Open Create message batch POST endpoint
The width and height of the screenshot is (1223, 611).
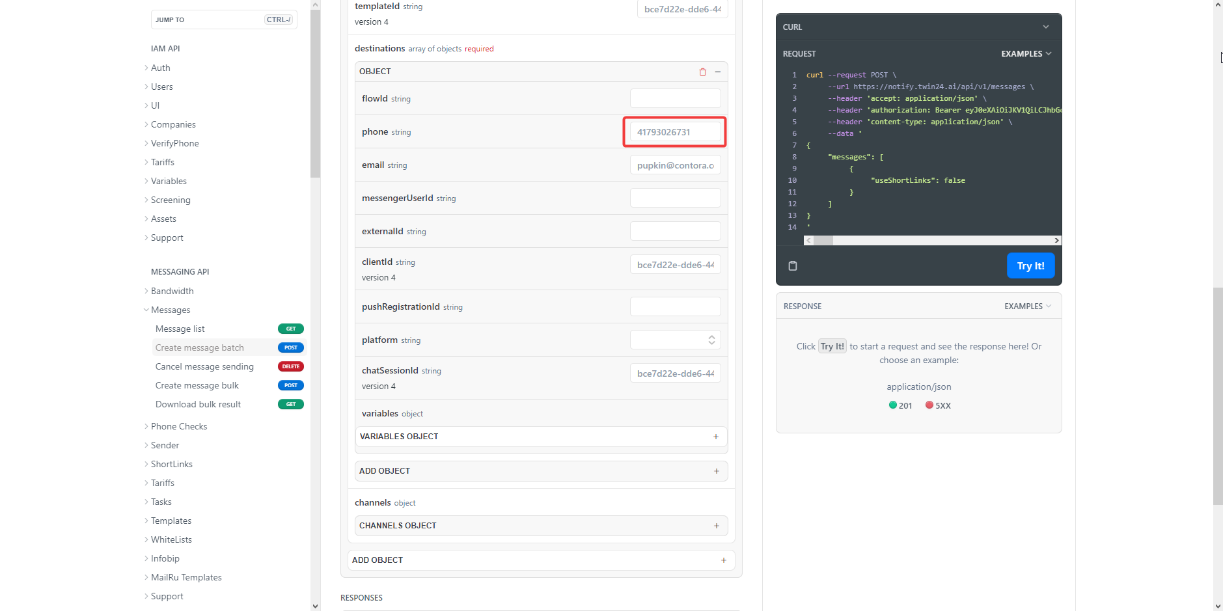[x=228, y=347]
